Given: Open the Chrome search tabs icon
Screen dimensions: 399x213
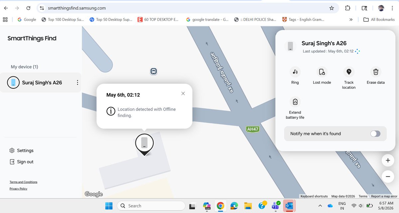Looking at the screenshot, I should click(x=364, y=8).
